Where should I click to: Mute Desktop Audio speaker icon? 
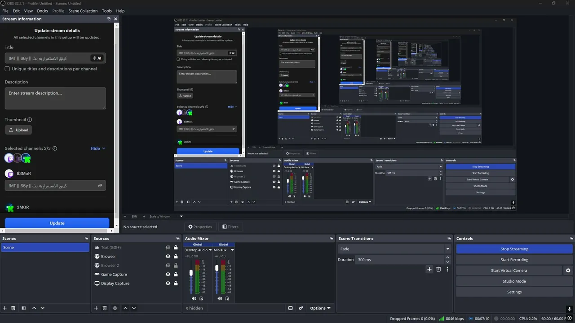click(x=194, y=298)
